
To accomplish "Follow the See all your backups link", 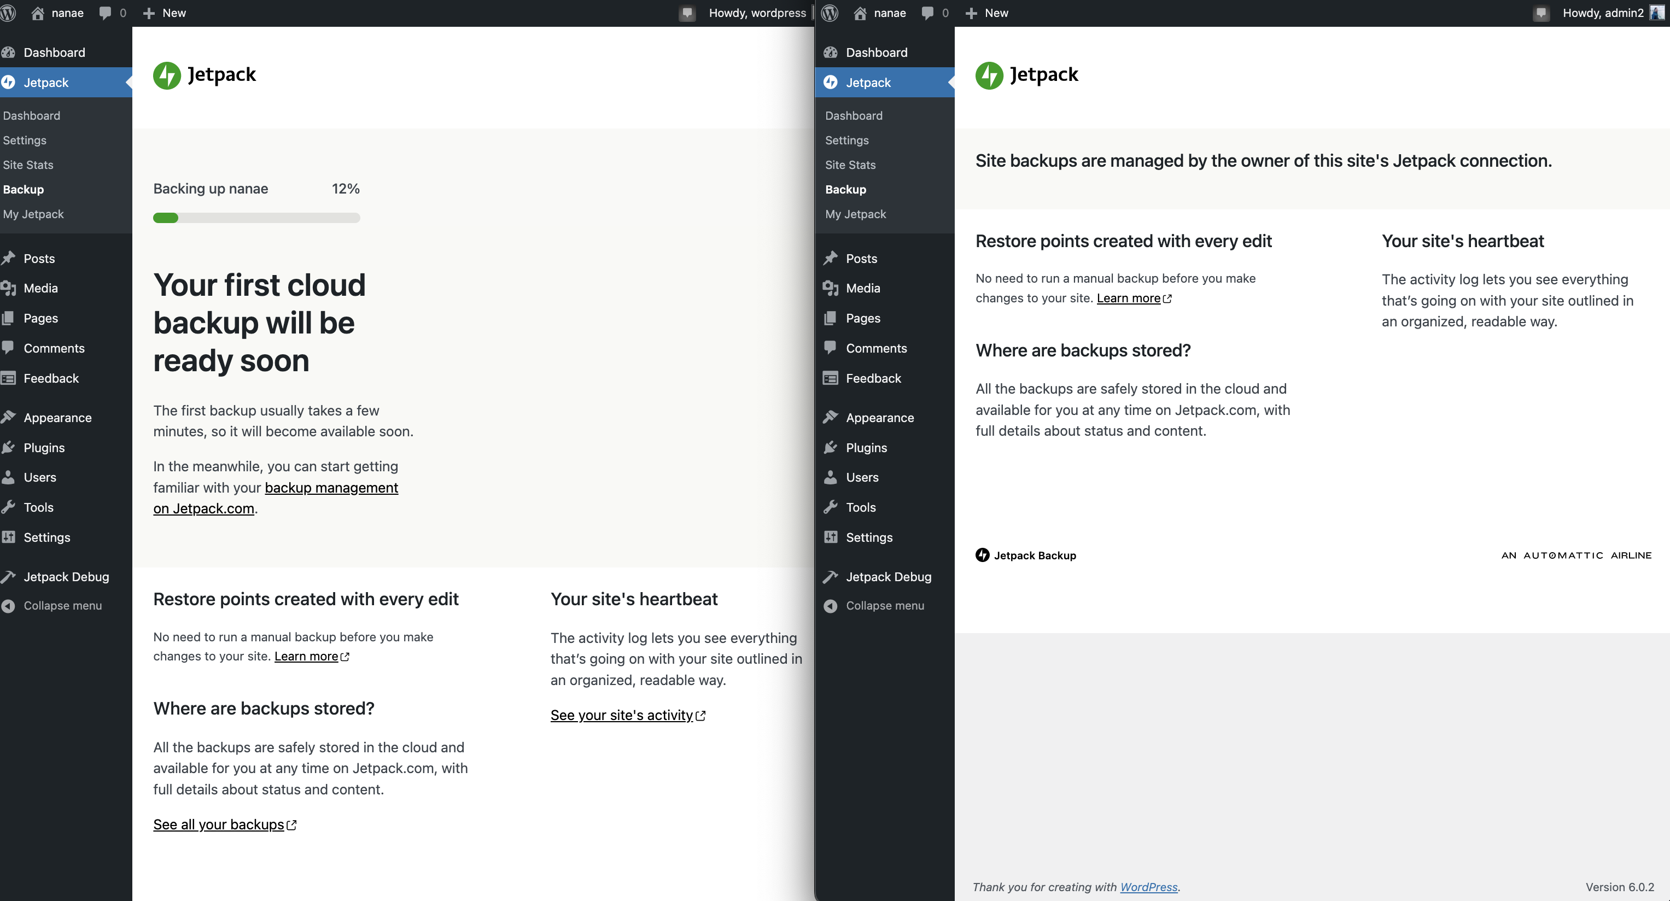I will tap(219, 824).
